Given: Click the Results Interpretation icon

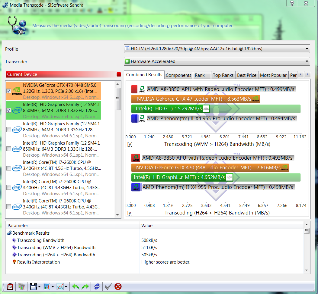Looking at the screenshot, I should coord(14,262).
